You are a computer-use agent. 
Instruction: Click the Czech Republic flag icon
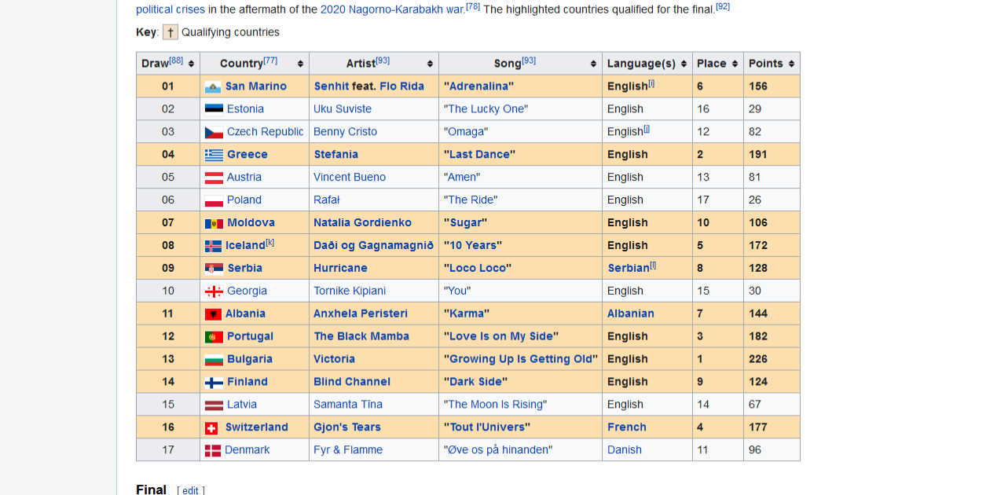pos(214,132)
